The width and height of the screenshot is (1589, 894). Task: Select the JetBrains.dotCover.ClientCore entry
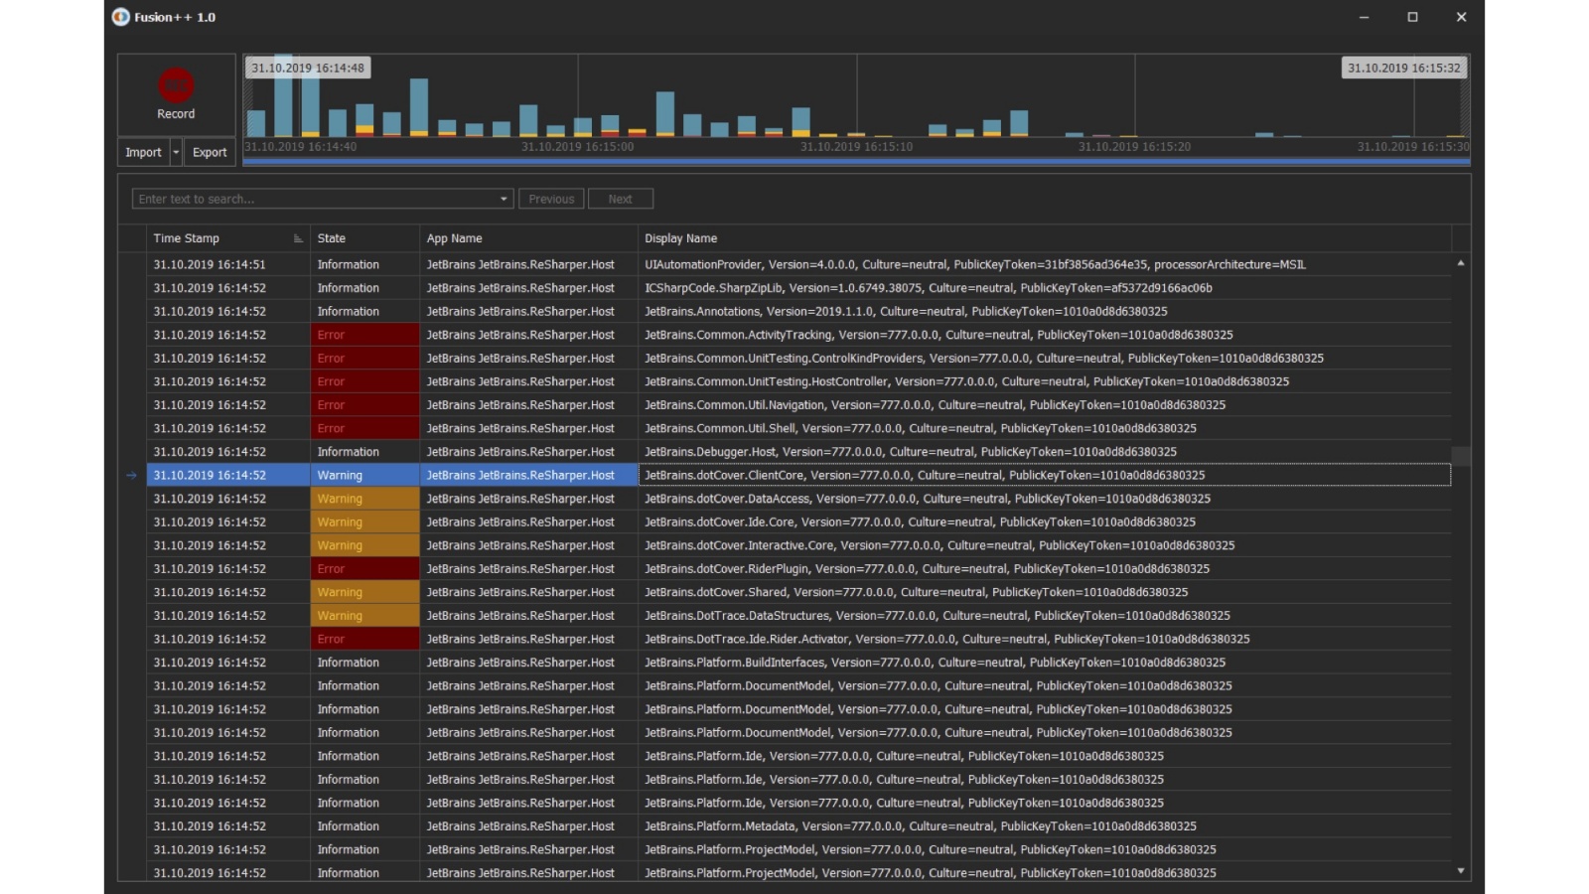click(x=798, y=476)
